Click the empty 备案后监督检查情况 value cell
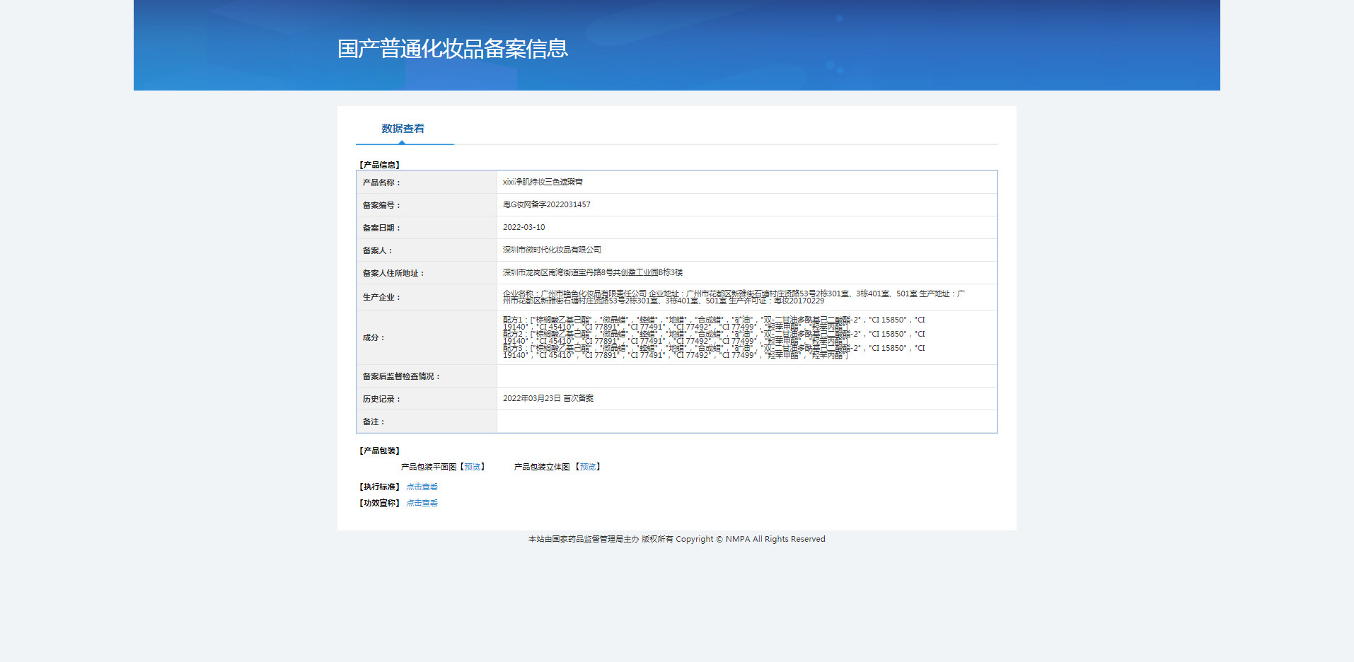Viewport: 1354px width, 662px height. click(747, 376)
